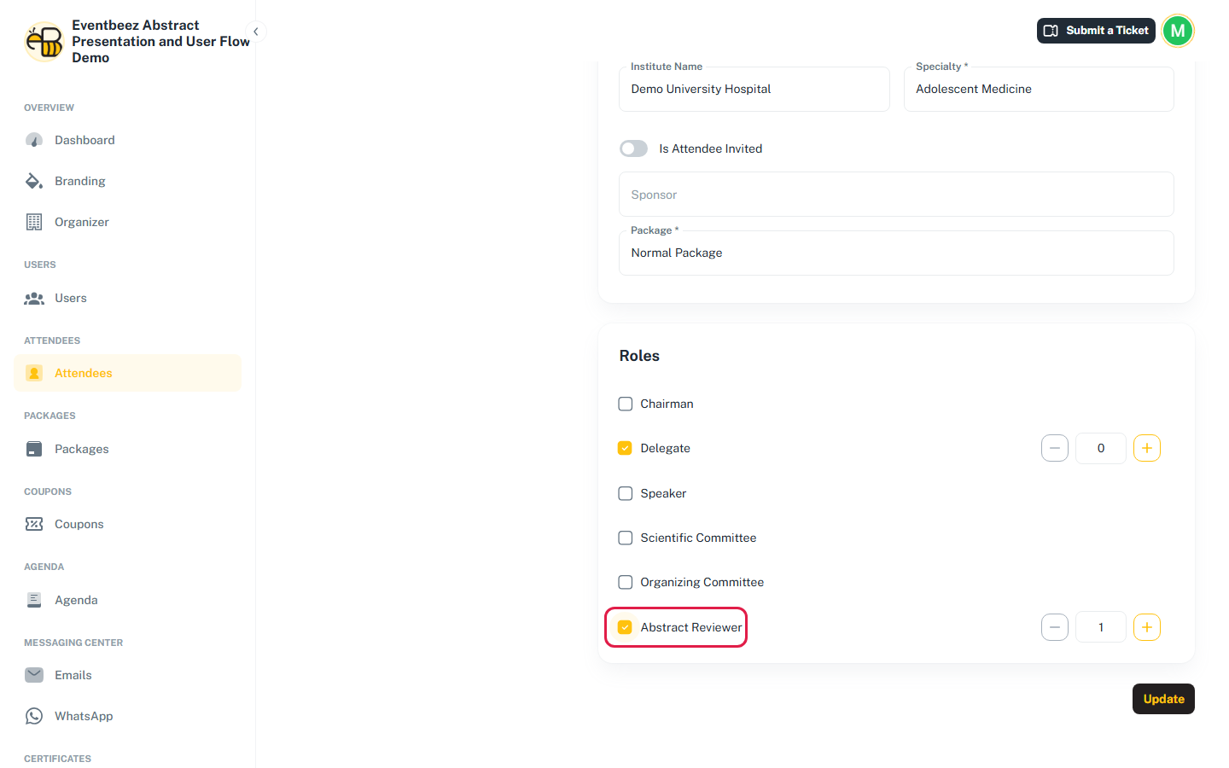Click the Users group icon
This screenshot has width=1229, height=768.
tap(34, 298)
